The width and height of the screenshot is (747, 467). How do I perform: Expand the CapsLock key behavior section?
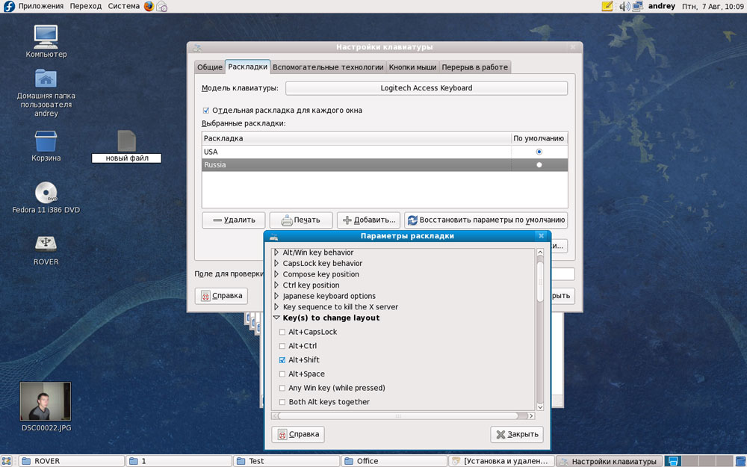click(x=276, y=264)
